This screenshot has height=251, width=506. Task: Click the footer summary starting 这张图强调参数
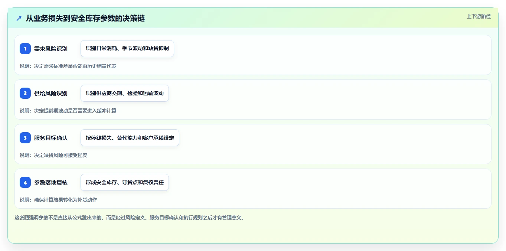[x=130, y=218]
